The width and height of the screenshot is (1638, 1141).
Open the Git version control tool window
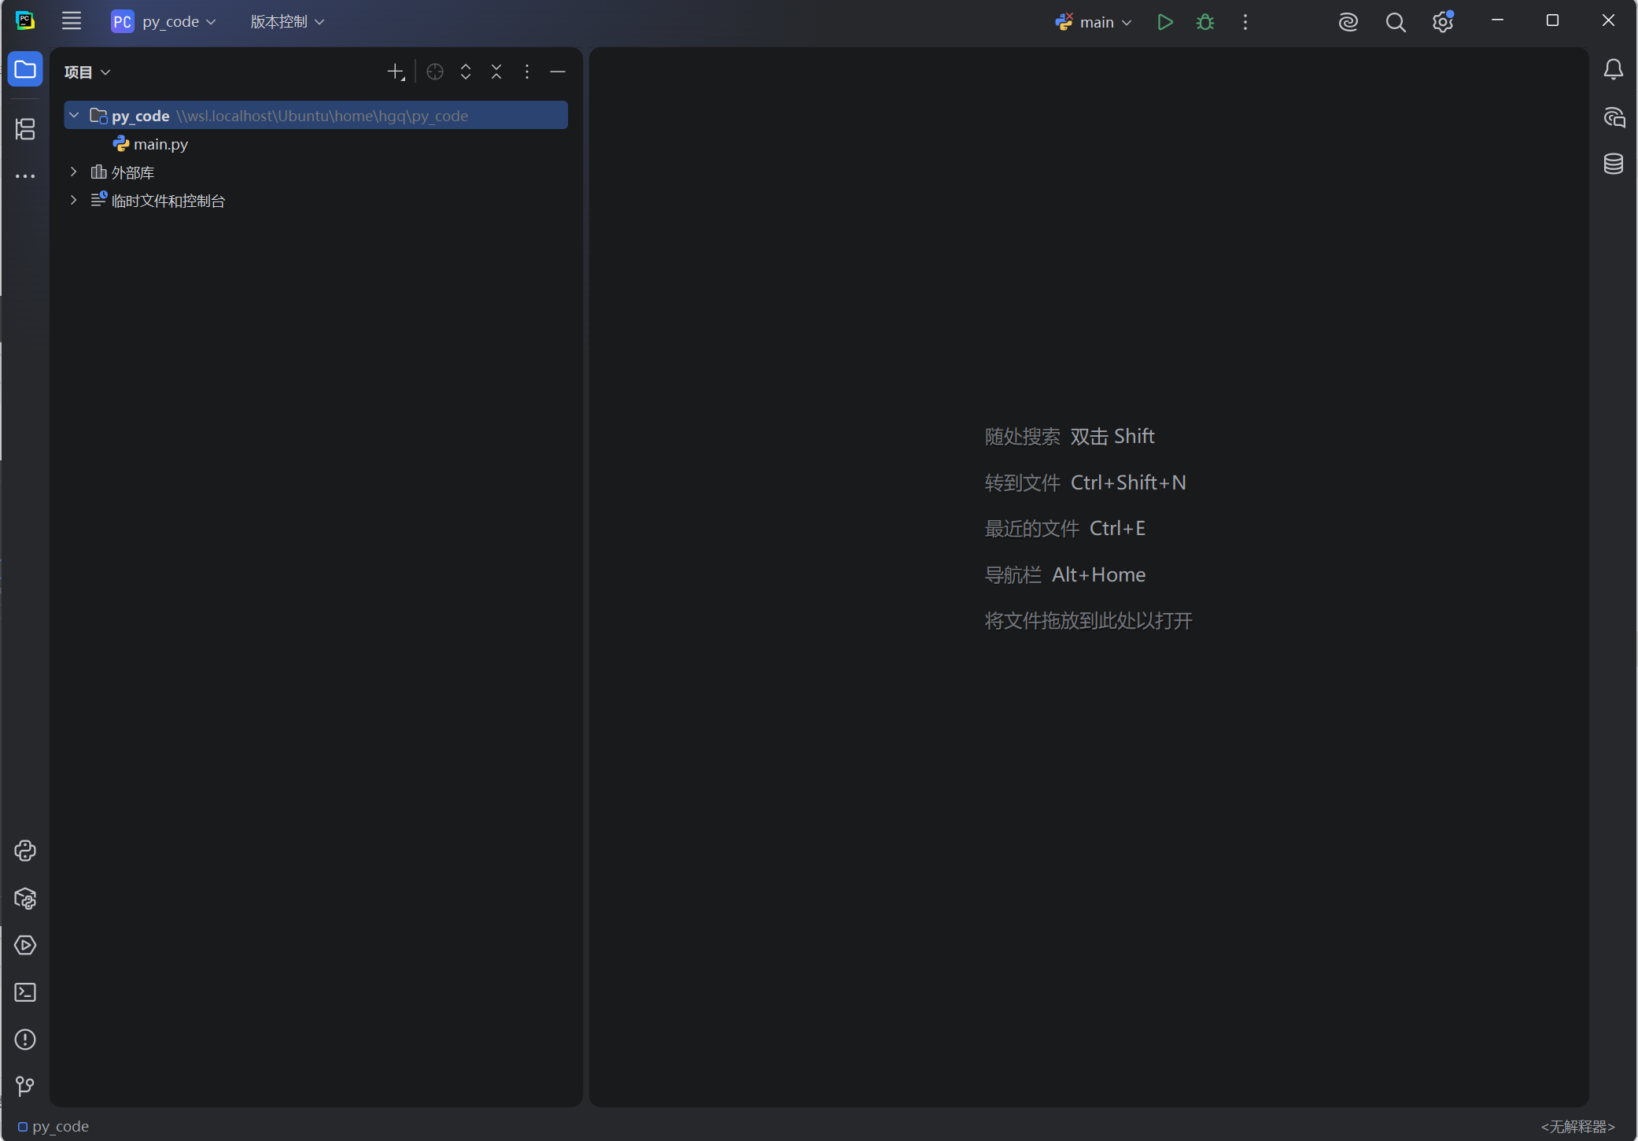coord(25,1087)
